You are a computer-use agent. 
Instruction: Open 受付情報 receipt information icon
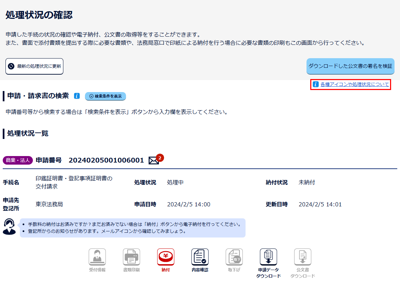pyautogui.click(x=97, y=257)
